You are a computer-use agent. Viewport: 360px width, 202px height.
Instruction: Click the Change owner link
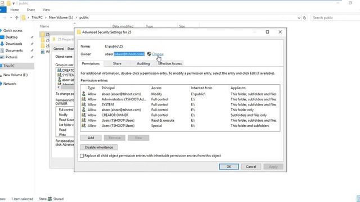(157, 54)
